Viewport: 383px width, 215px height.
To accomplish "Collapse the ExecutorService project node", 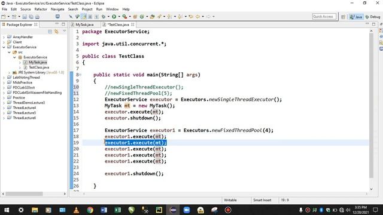I will click(4, 47).
